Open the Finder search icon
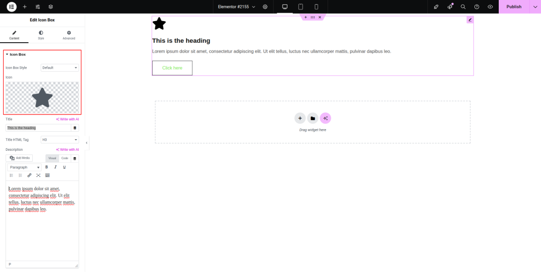Viewport: 541px width, 272px height. 463,7
